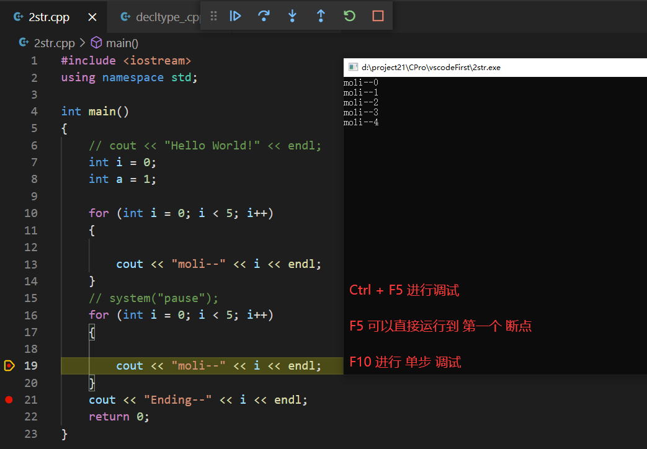Screen dimensions: 647x449
Task: Close the 2str.cpp tab
Action: point(92,17)
